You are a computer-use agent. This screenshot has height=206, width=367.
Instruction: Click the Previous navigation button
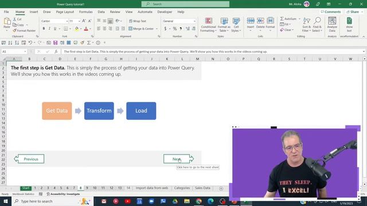(x=29, y=159)
